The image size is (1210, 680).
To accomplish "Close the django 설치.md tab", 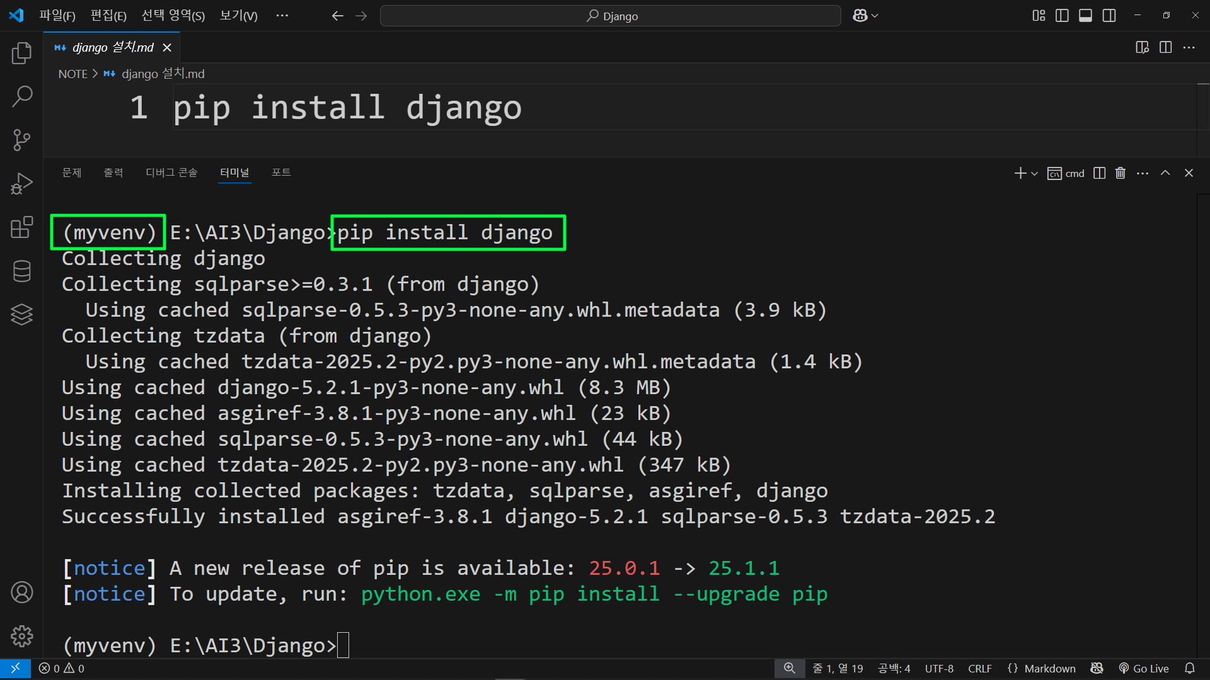I will pos(167,48).
